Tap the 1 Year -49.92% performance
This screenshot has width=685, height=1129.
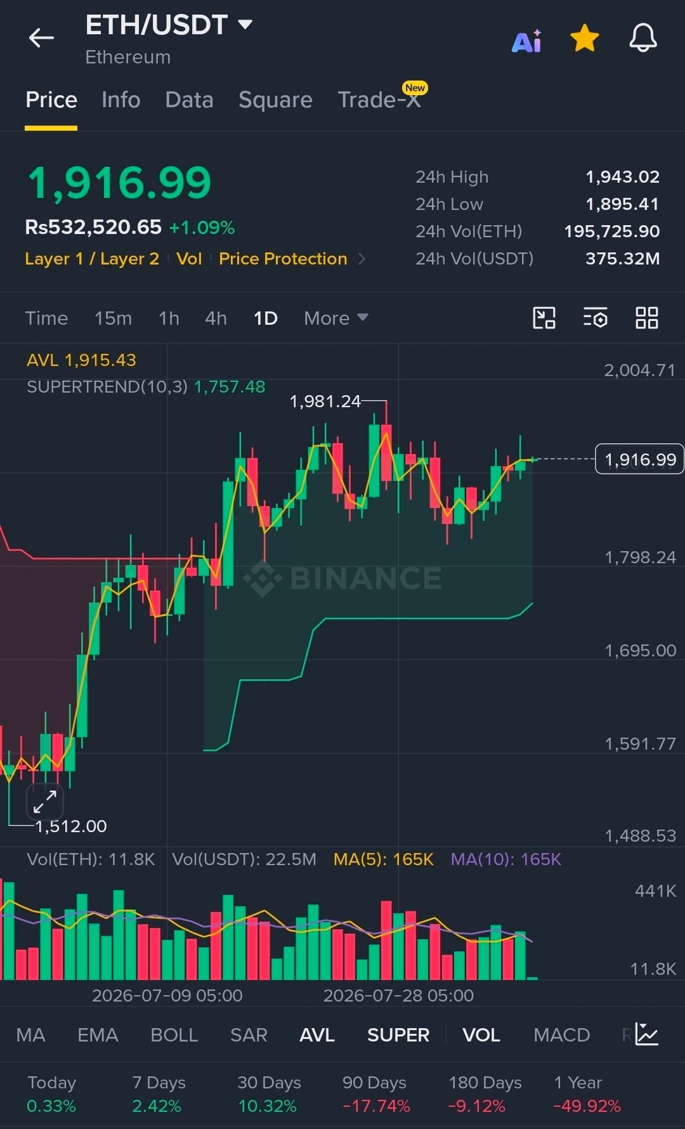point(587,1094)
